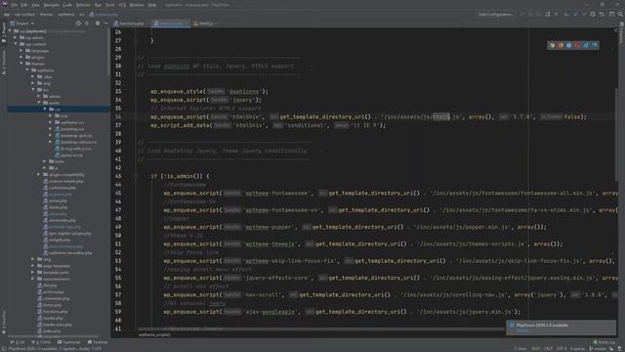This screenshot has height=352, width=625.
Task: Expand the wp-admin folder arrow
Action: (16, 38)
